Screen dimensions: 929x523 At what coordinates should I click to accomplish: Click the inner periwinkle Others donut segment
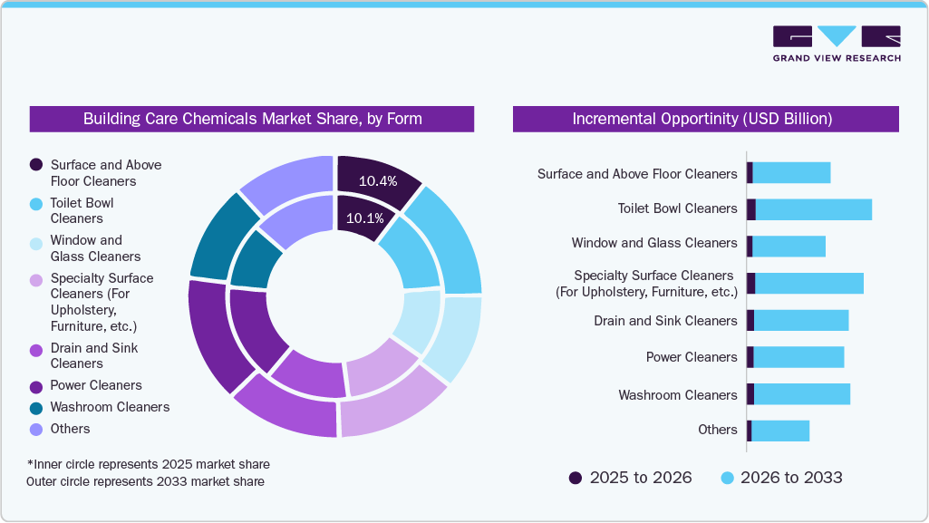pos(302,219)
